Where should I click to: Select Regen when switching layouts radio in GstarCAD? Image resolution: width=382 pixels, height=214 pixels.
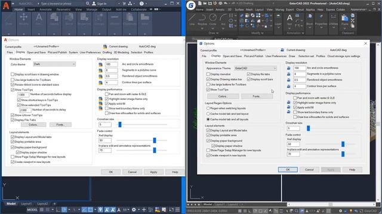208,108
